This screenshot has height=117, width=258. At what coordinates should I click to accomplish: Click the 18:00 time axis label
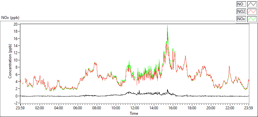[192, 108]
